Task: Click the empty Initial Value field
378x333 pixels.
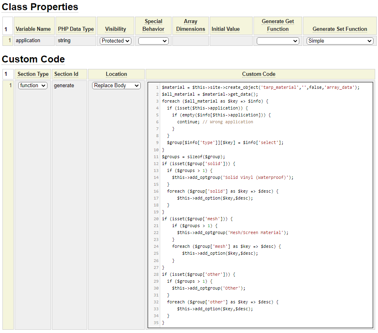Action: [x=231, y=41]
